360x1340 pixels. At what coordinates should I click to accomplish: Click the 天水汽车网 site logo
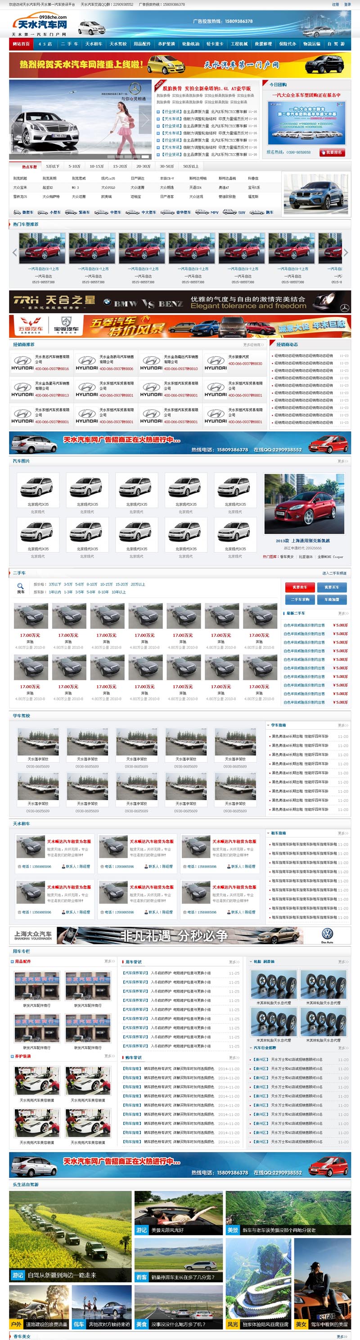coord(40,24)
